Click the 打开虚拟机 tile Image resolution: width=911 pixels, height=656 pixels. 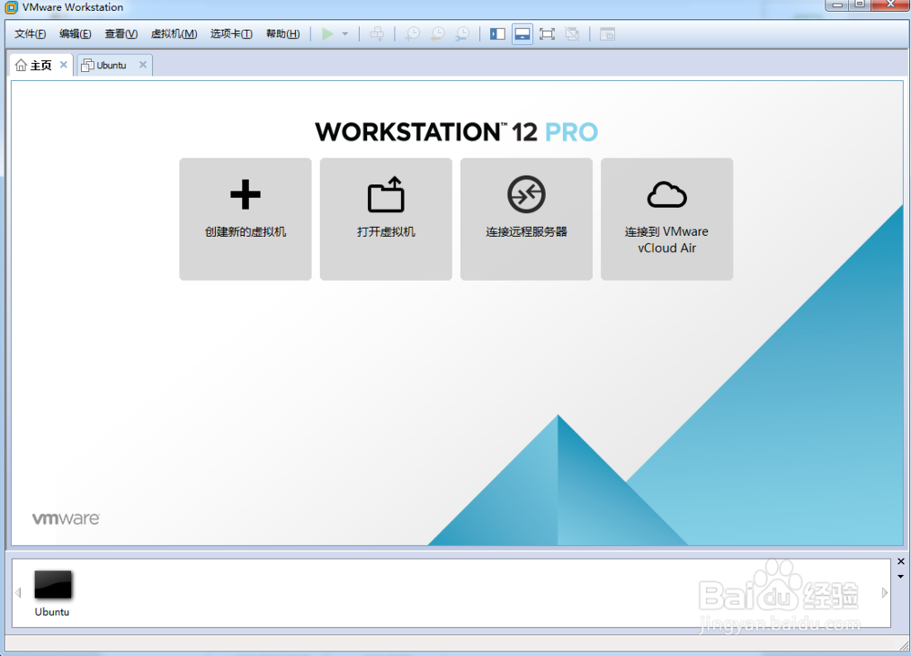click(x=385, y=219)
